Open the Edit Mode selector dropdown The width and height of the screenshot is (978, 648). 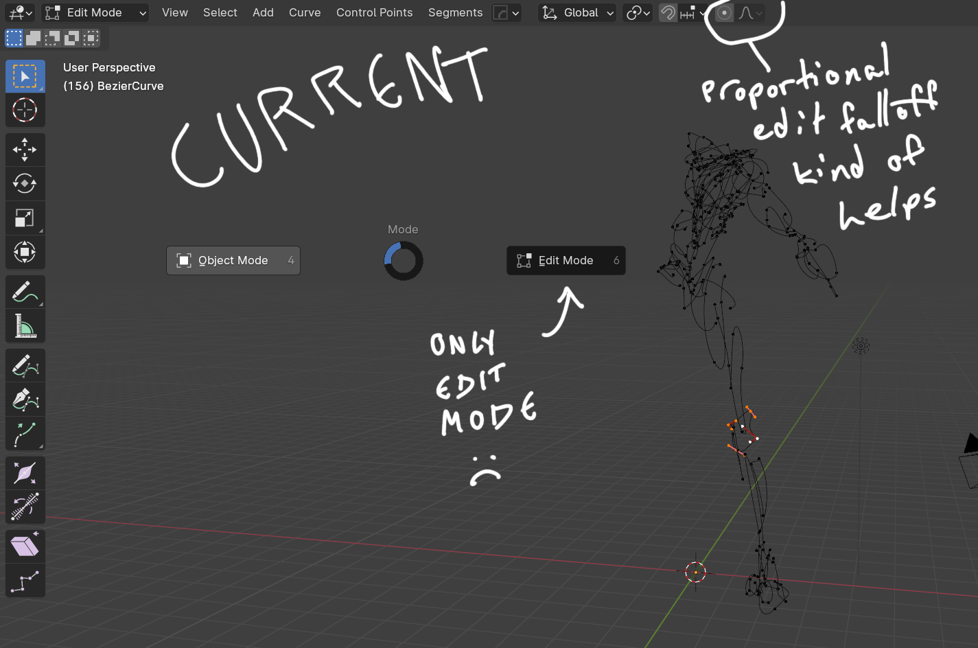tap(95, 12)
